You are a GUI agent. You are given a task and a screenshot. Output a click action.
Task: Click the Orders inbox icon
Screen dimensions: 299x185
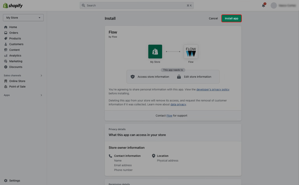(6, 33)
